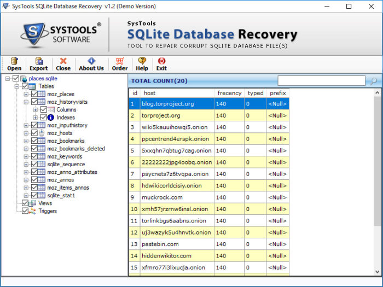Image resolution: width=383 pixels, height=287 pixels.
Task: Click in the search input field
Action: pyautogui.click(x=322, y=81)
